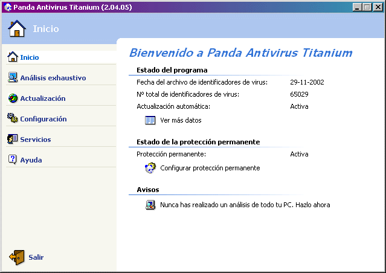Click the Bienvenido a Panda Antivirus Titanium title
The width and height of the screenshot is (386, 273).
pyautogui.click(x=241, y=53)
